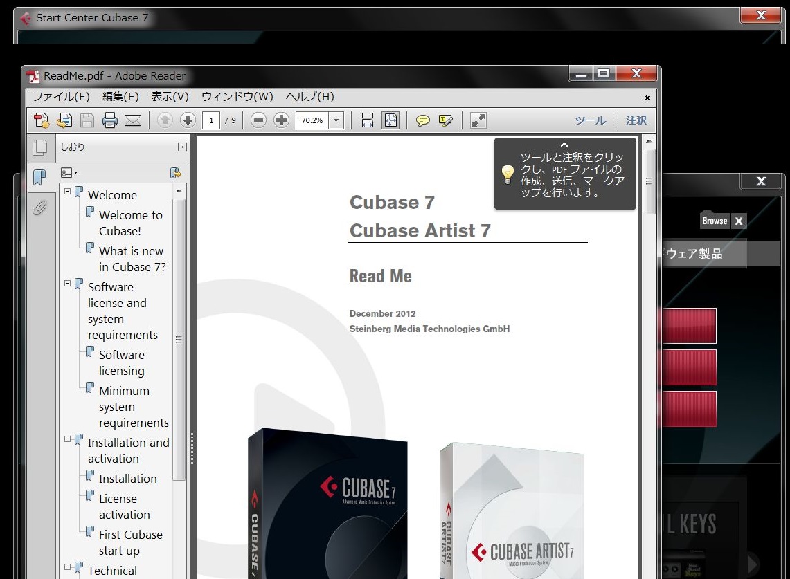The width and height of the screenshot is (790, 579).
Task: Click the middle red button in Start Center
Action: [x=689, y=367]
